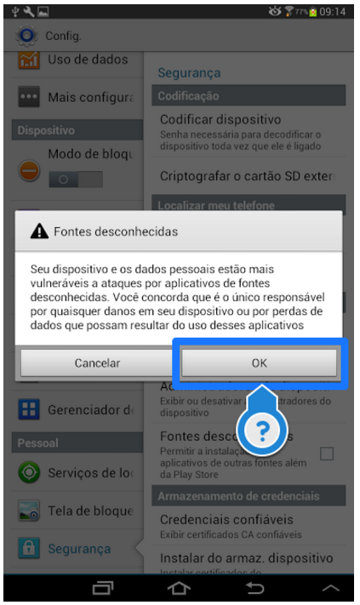The width and height of the screenshot is (360, 605).
Task: Open Serviços de localização green icon
Action: pos(29,472)
